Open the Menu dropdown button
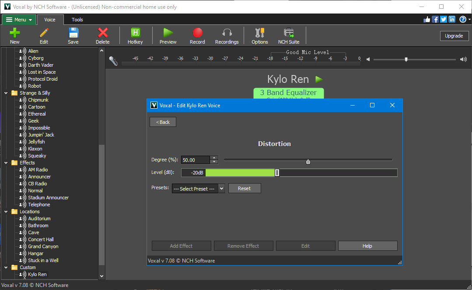Viewport: 472px width, 290px height. pyautogui.click(x=19, y=20)
